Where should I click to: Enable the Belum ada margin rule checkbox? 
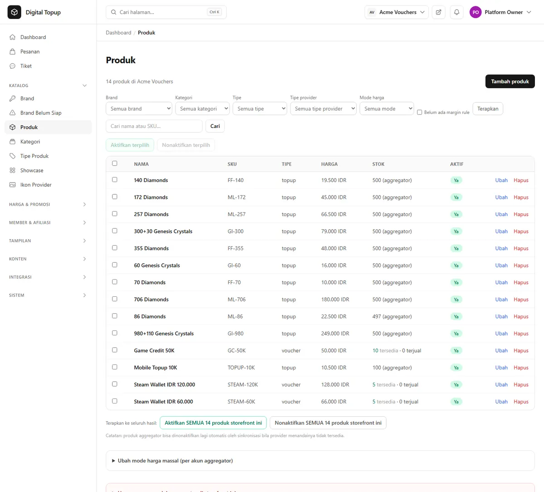pos(419,112)
